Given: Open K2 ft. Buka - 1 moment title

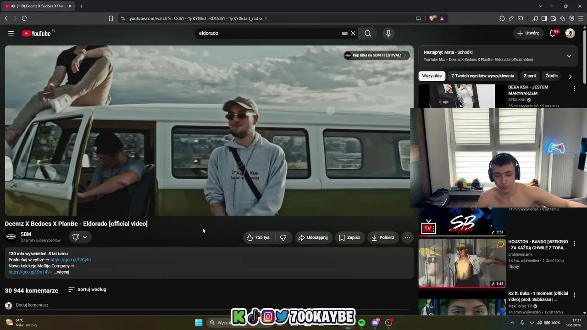Looking at the screenshot, I should 538,296.
